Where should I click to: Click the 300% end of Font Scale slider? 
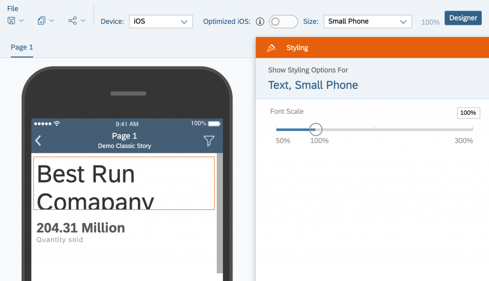pyautogui.click(x=472, y=129)
